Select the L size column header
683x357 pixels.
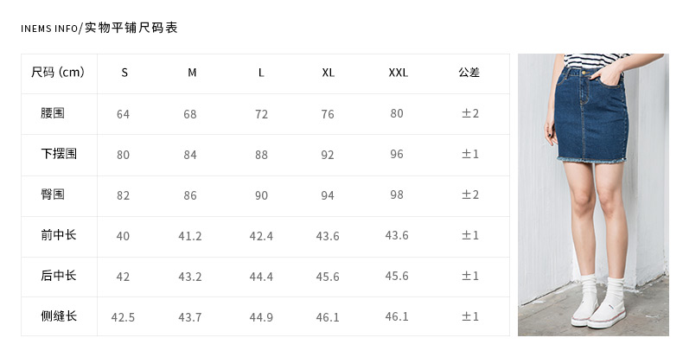261,73
